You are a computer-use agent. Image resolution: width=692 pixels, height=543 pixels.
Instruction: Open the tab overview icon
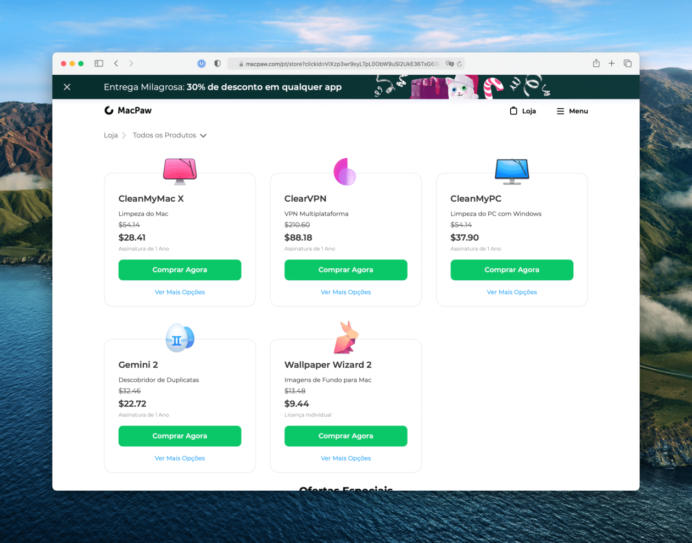(627, 63)
